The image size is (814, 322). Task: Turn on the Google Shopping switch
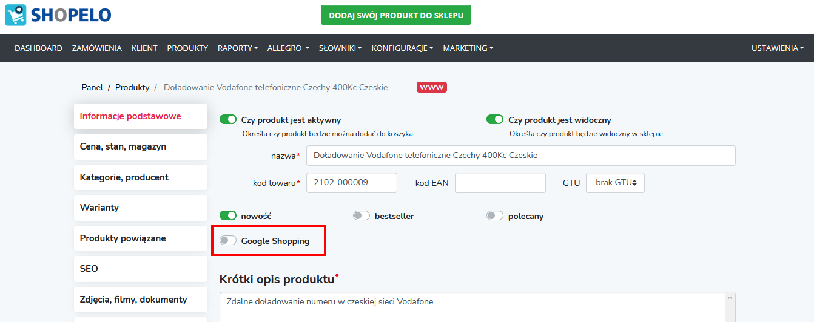coord(228,241)
